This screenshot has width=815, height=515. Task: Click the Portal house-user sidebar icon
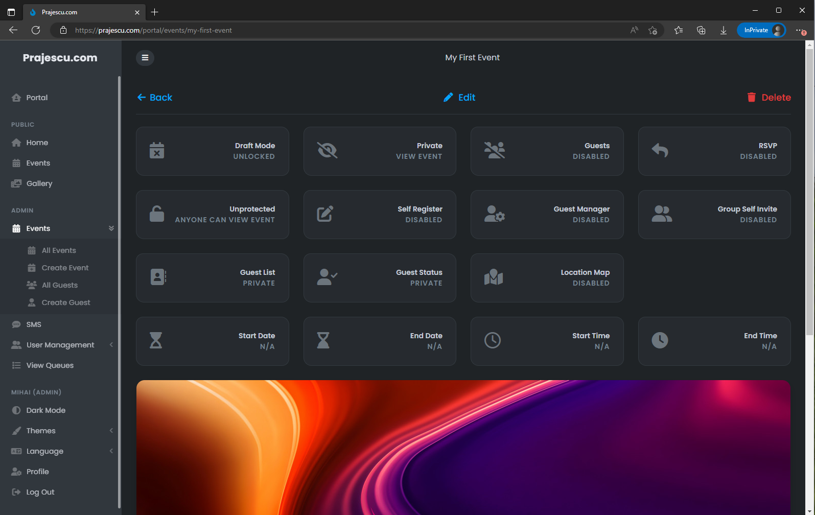coord(16,98)
